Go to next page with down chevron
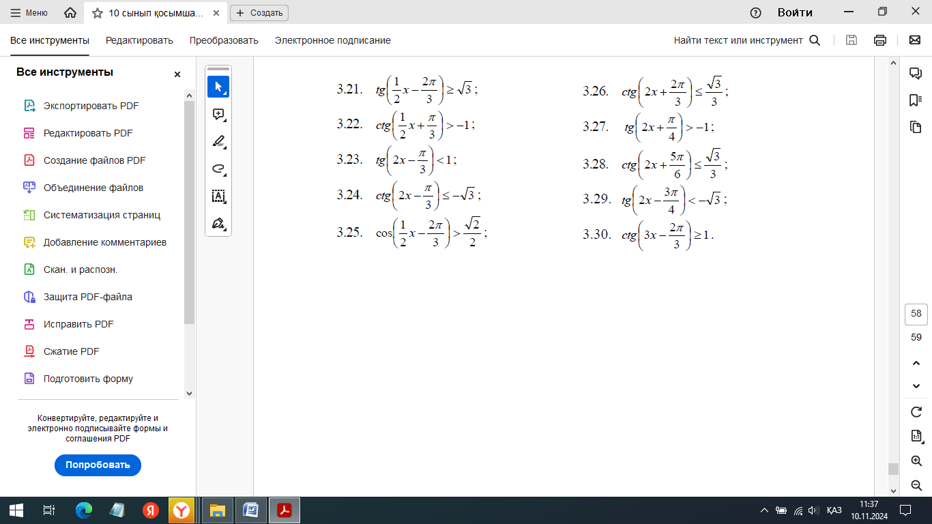This screenshot has height=524, width=932. (x=916, y=386)
